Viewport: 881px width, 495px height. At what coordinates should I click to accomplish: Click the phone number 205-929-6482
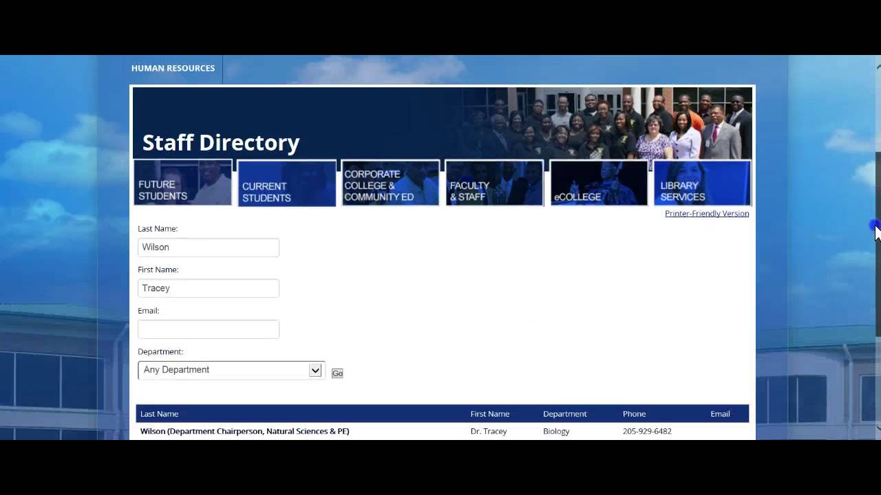(647, 431)
